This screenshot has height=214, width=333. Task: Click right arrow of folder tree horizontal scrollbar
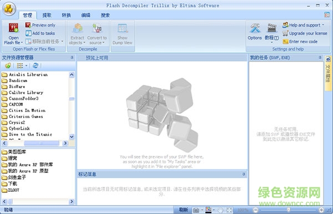65,143
